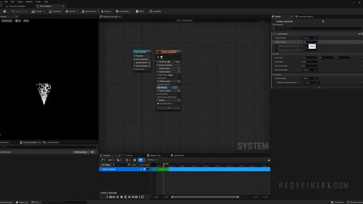Screen dimensions: 363x204
Task: Open the Simulation dropdown in toolbar
Action: [124, 11]
